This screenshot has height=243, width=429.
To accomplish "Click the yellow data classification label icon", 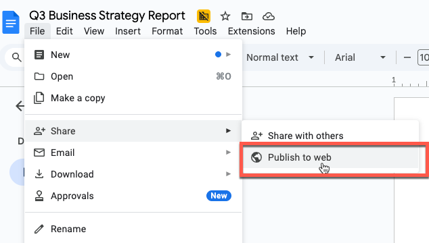I will 204,16.
